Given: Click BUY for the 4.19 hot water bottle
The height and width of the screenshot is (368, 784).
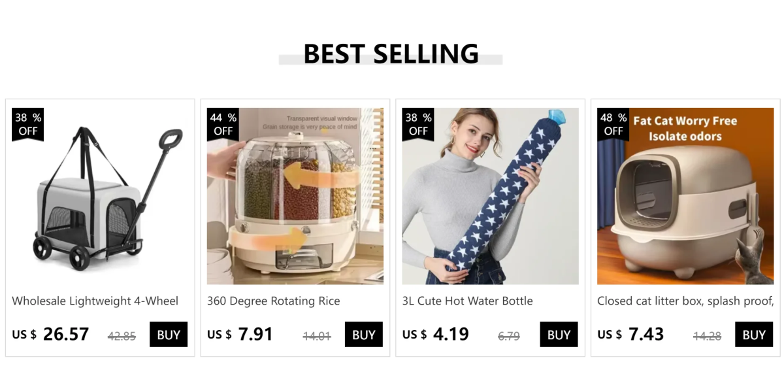Looking at the screenshot, I should pos(559,335).
